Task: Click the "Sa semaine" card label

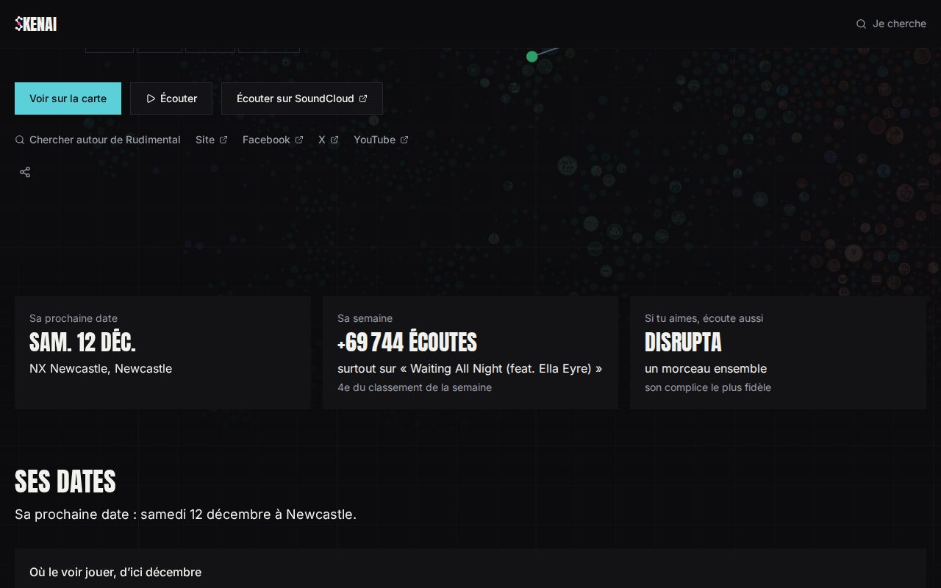Action: [365, 318]
